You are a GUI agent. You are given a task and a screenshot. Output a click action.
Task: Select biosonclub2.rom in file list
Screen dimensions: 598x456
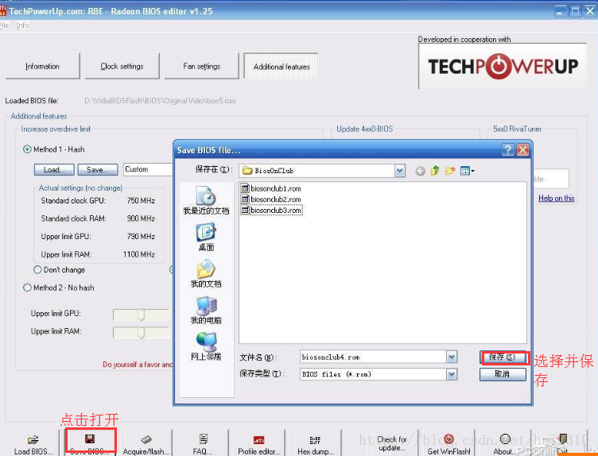tap(275, 199)
